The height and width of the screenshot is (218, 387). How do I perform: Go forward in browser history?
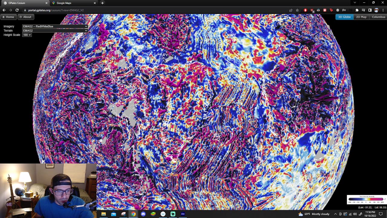[11, 10]
